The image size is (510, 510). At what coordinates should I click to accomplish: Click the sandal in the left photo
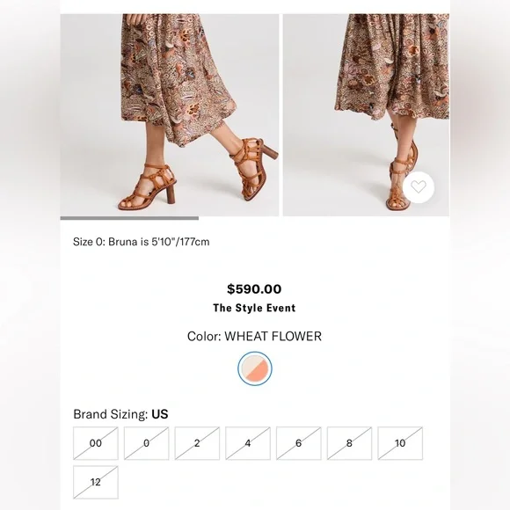pyautogui.click(x=148, y=187)
